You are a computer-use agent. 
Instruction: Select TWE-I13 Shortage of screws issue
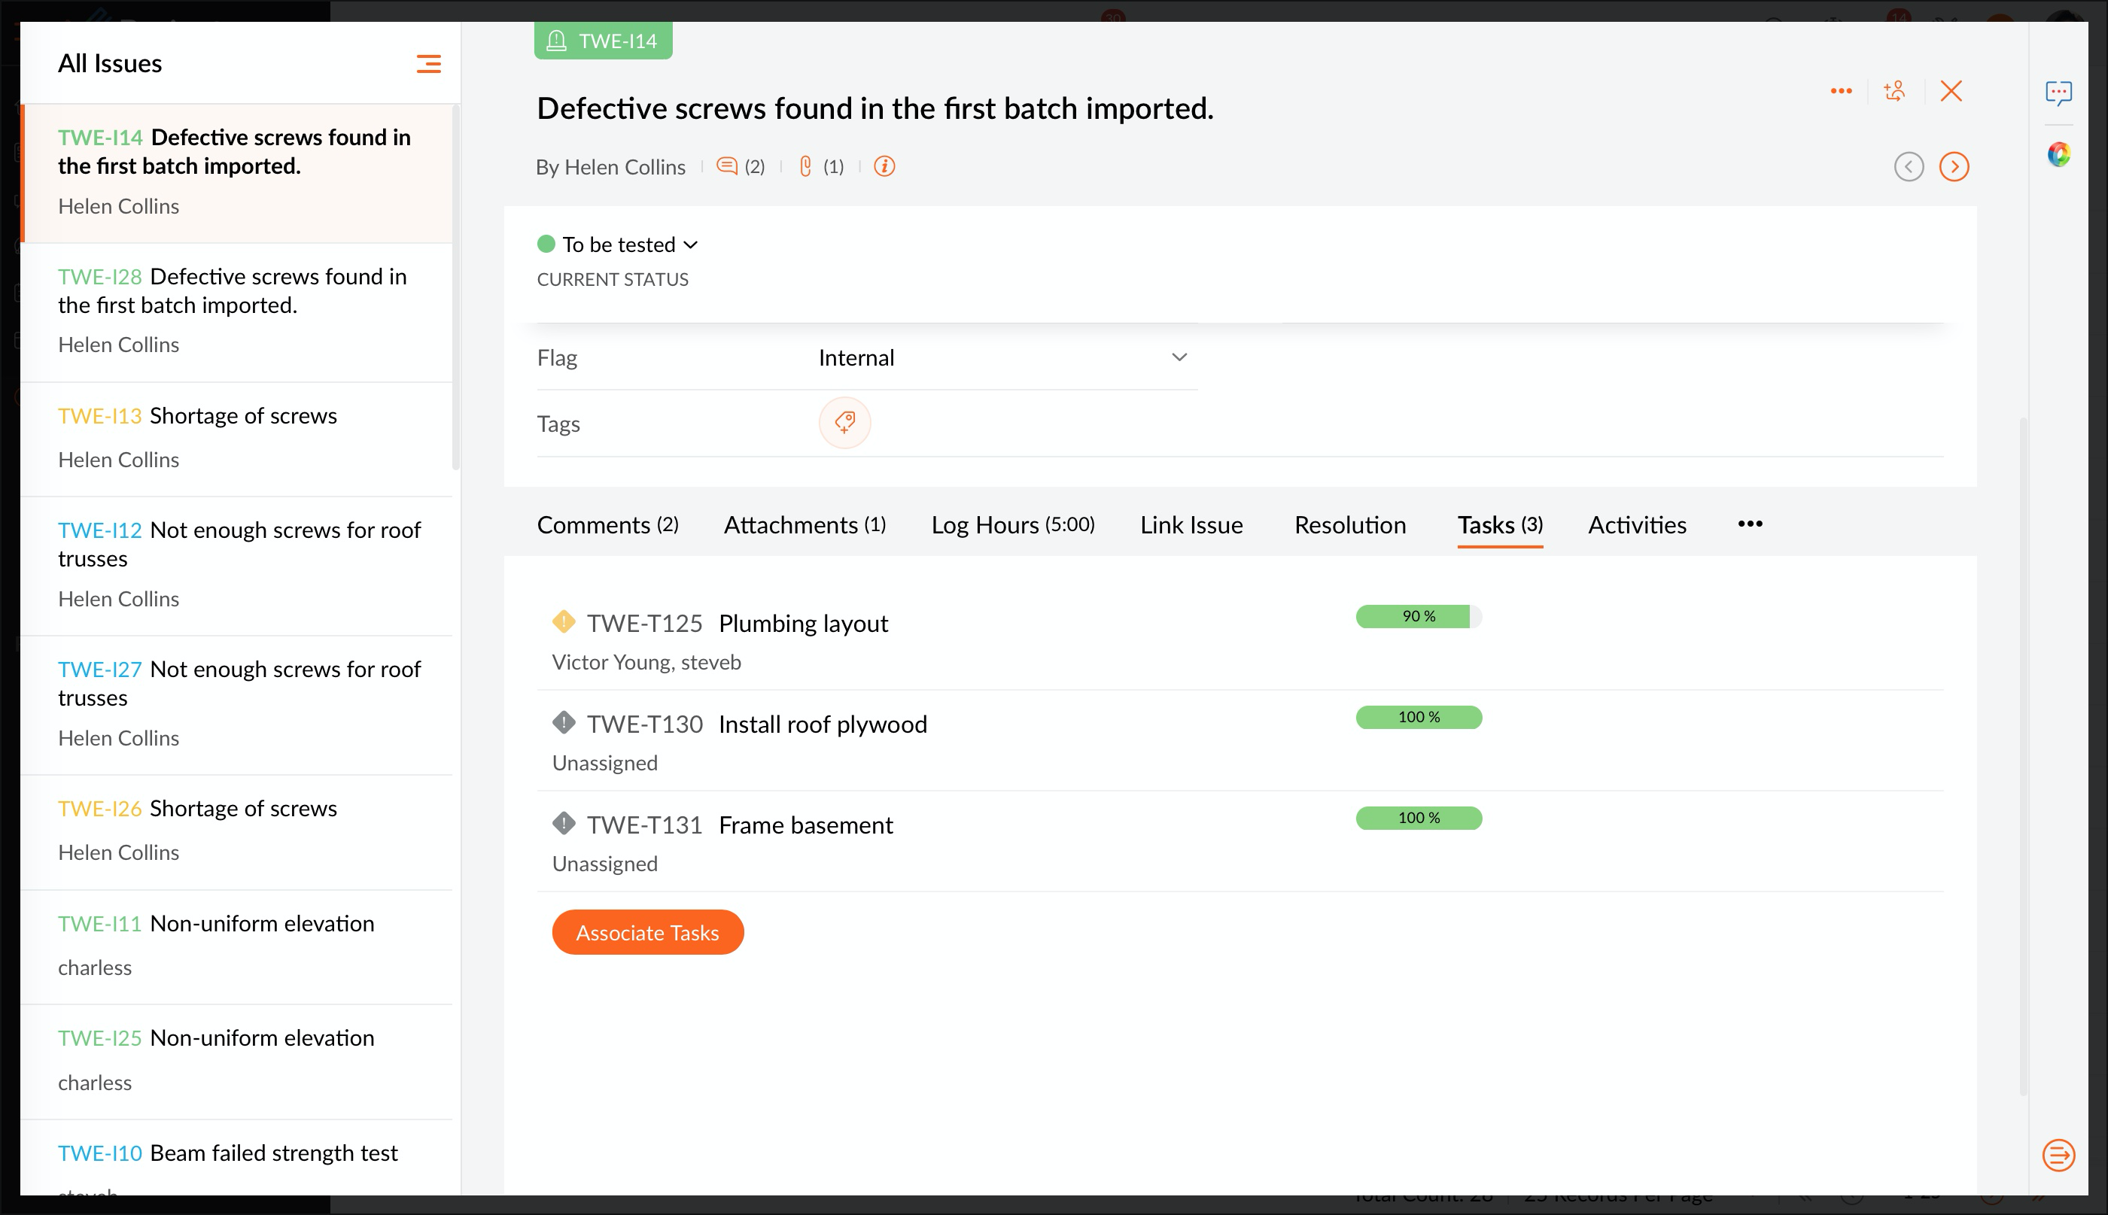click(x=242, y=416)
